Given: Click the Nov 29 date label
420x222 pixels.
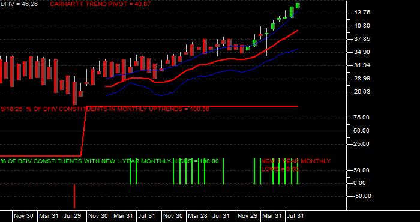Looking at the screenshot, I should [x=247, y=216].
